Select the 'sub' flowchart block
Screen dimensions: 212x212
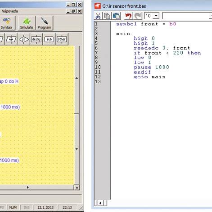49,40
